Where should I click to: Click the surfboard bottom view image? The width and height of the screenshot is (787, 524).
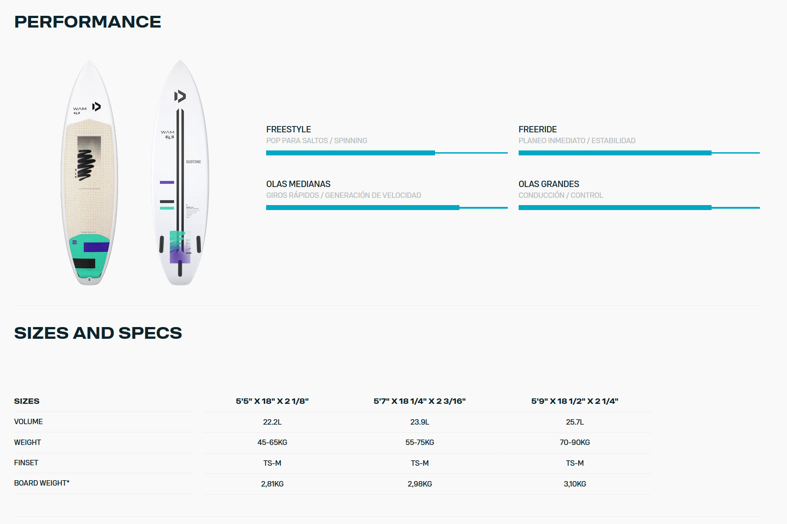180,173
